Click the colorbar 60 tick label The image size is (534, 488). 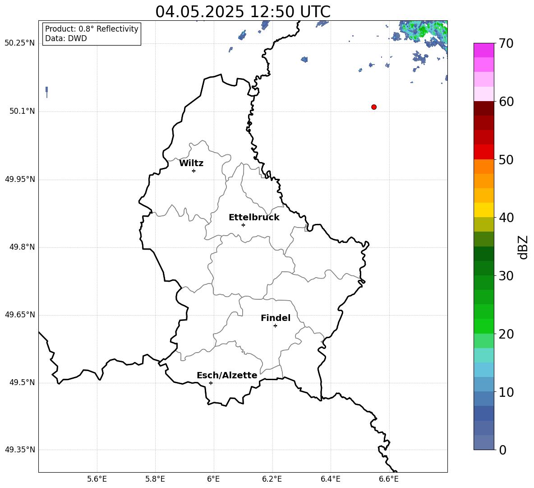click(x=506, y=102)
